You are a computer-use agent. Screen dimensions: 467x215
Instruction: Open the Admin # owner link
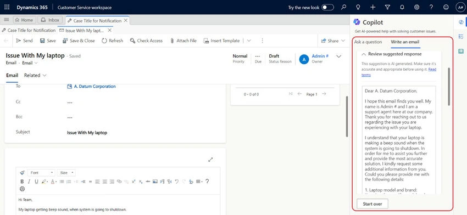tap(320, 56)
